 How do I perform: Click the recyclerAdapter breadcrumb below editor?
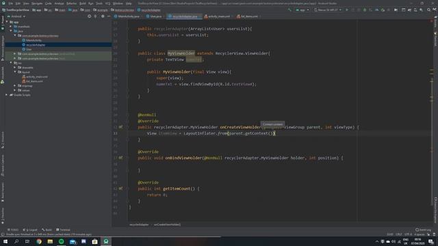139,225
